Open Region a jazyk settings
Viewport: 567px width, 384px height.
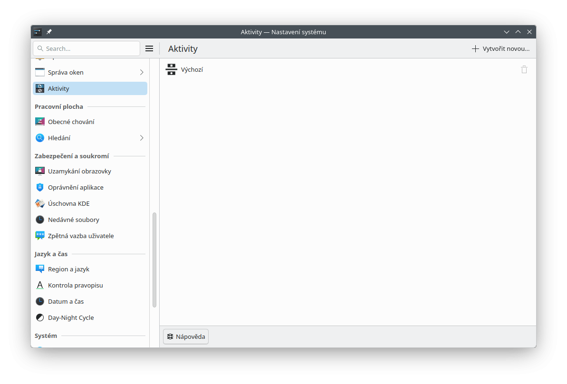coord(68,269)
